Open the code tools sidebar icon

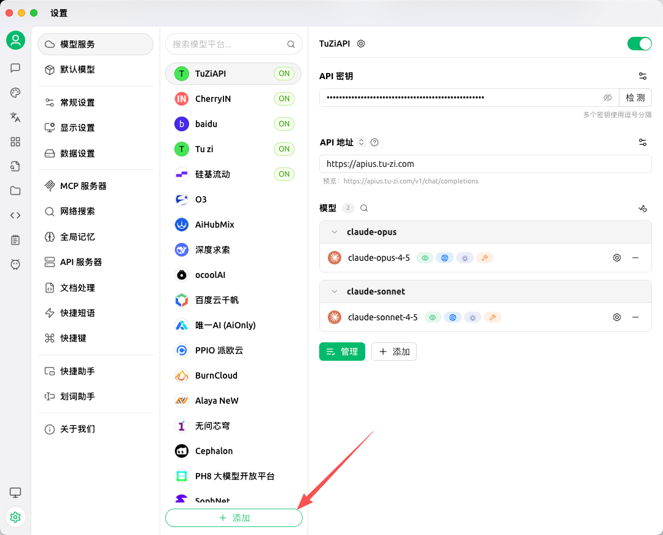tap(15, 215)
